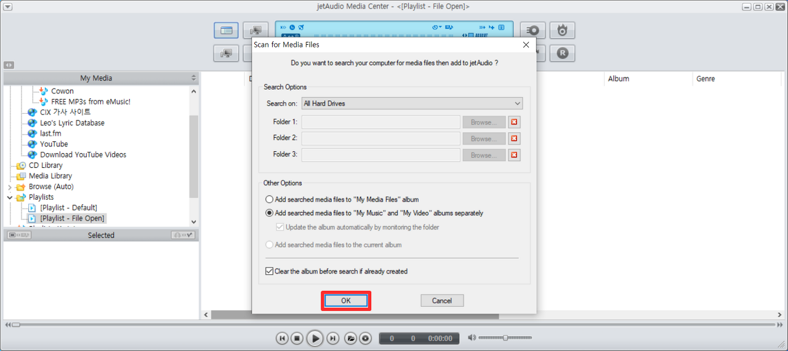Click Browse button for Folder 3
The height and width of the screenshot is (351, 788).
click(484, 155)
